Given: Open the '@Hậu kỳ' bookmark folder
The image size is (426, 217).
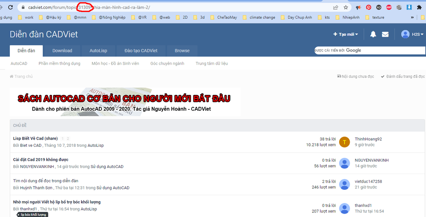Looking at the screenshot, I should coord(50,17).
